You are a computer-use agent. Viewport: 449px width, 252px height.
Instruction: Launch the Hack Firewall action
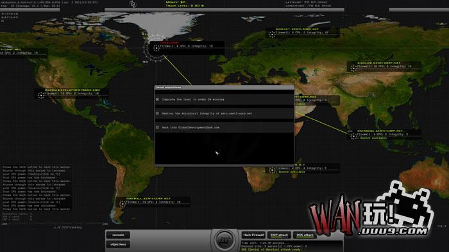[253, 235]
